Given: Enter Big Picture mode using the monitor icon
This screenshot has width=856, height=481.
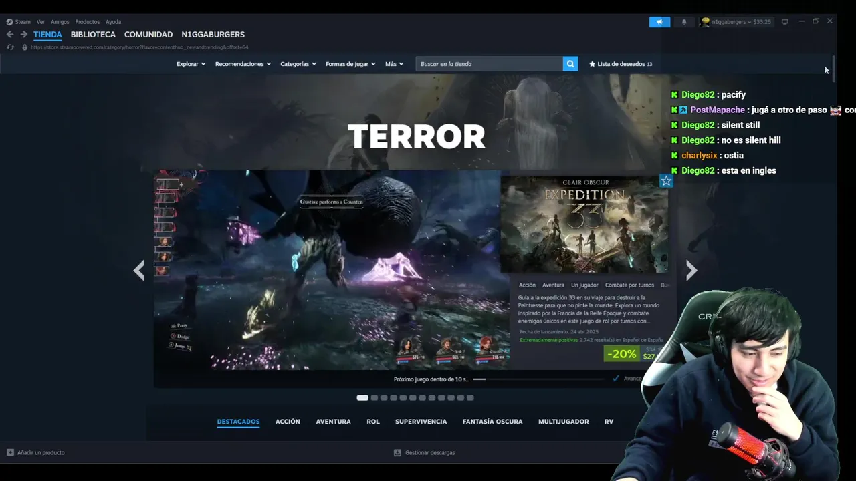Looking at the screenshot, I should click(785, 22).
